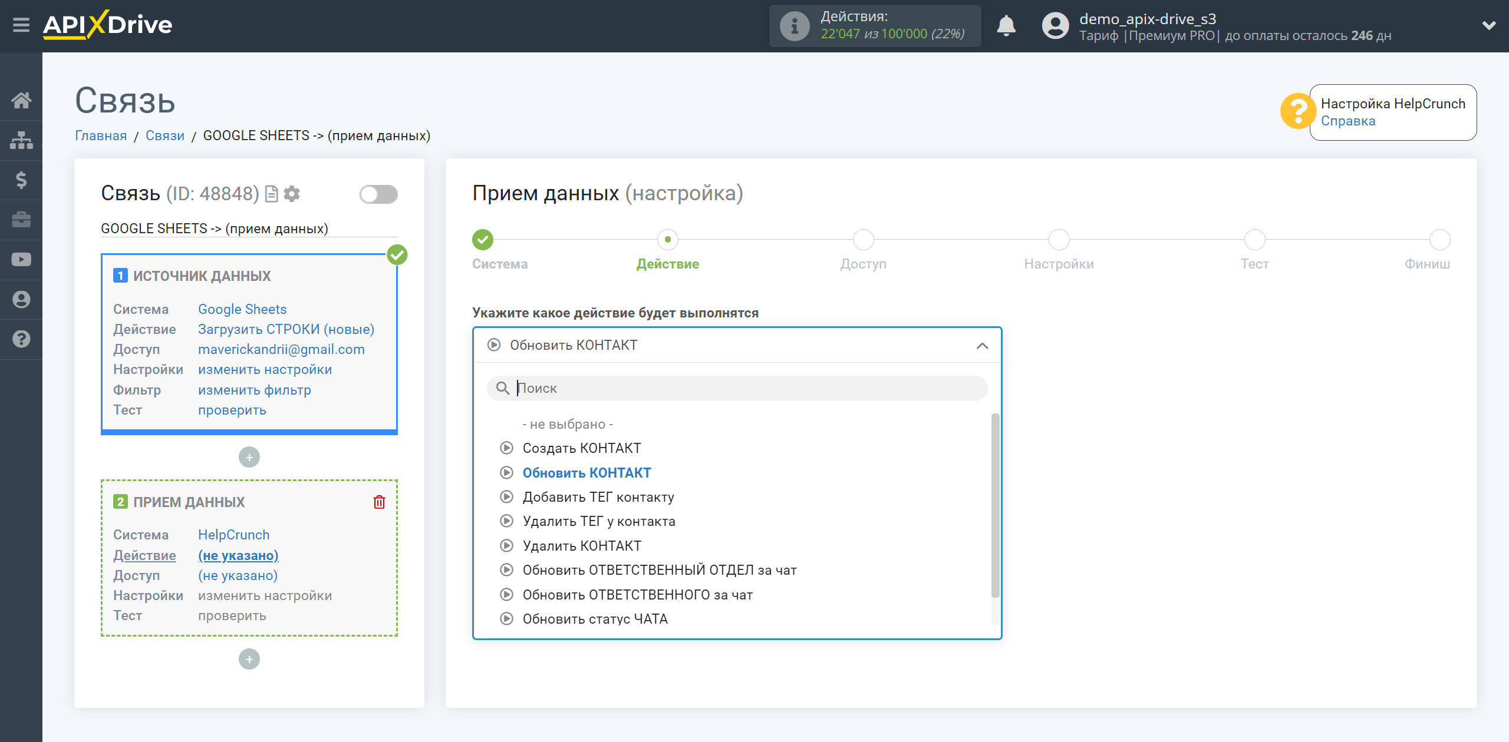
Task: Go to Финиш step
Action: [x=1439, y=240]
